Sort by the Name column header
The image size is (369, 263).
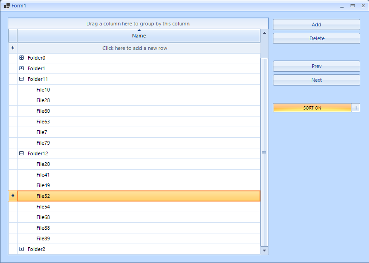coord(139,36)
